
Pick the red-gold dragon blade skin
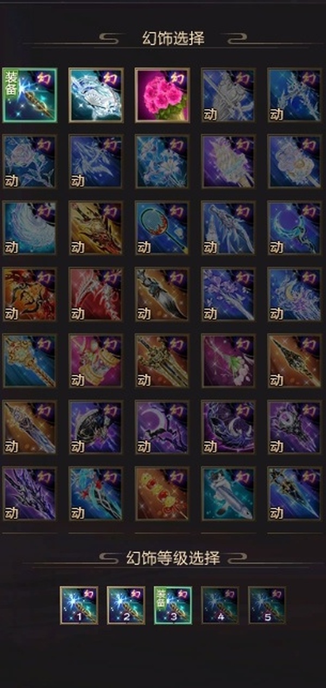click(x=96, y=228)
